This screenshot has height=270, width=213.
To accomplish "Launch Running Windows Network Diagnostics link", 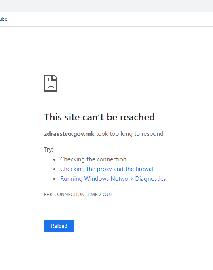I will pyautogui.click(x=113, y=179).
